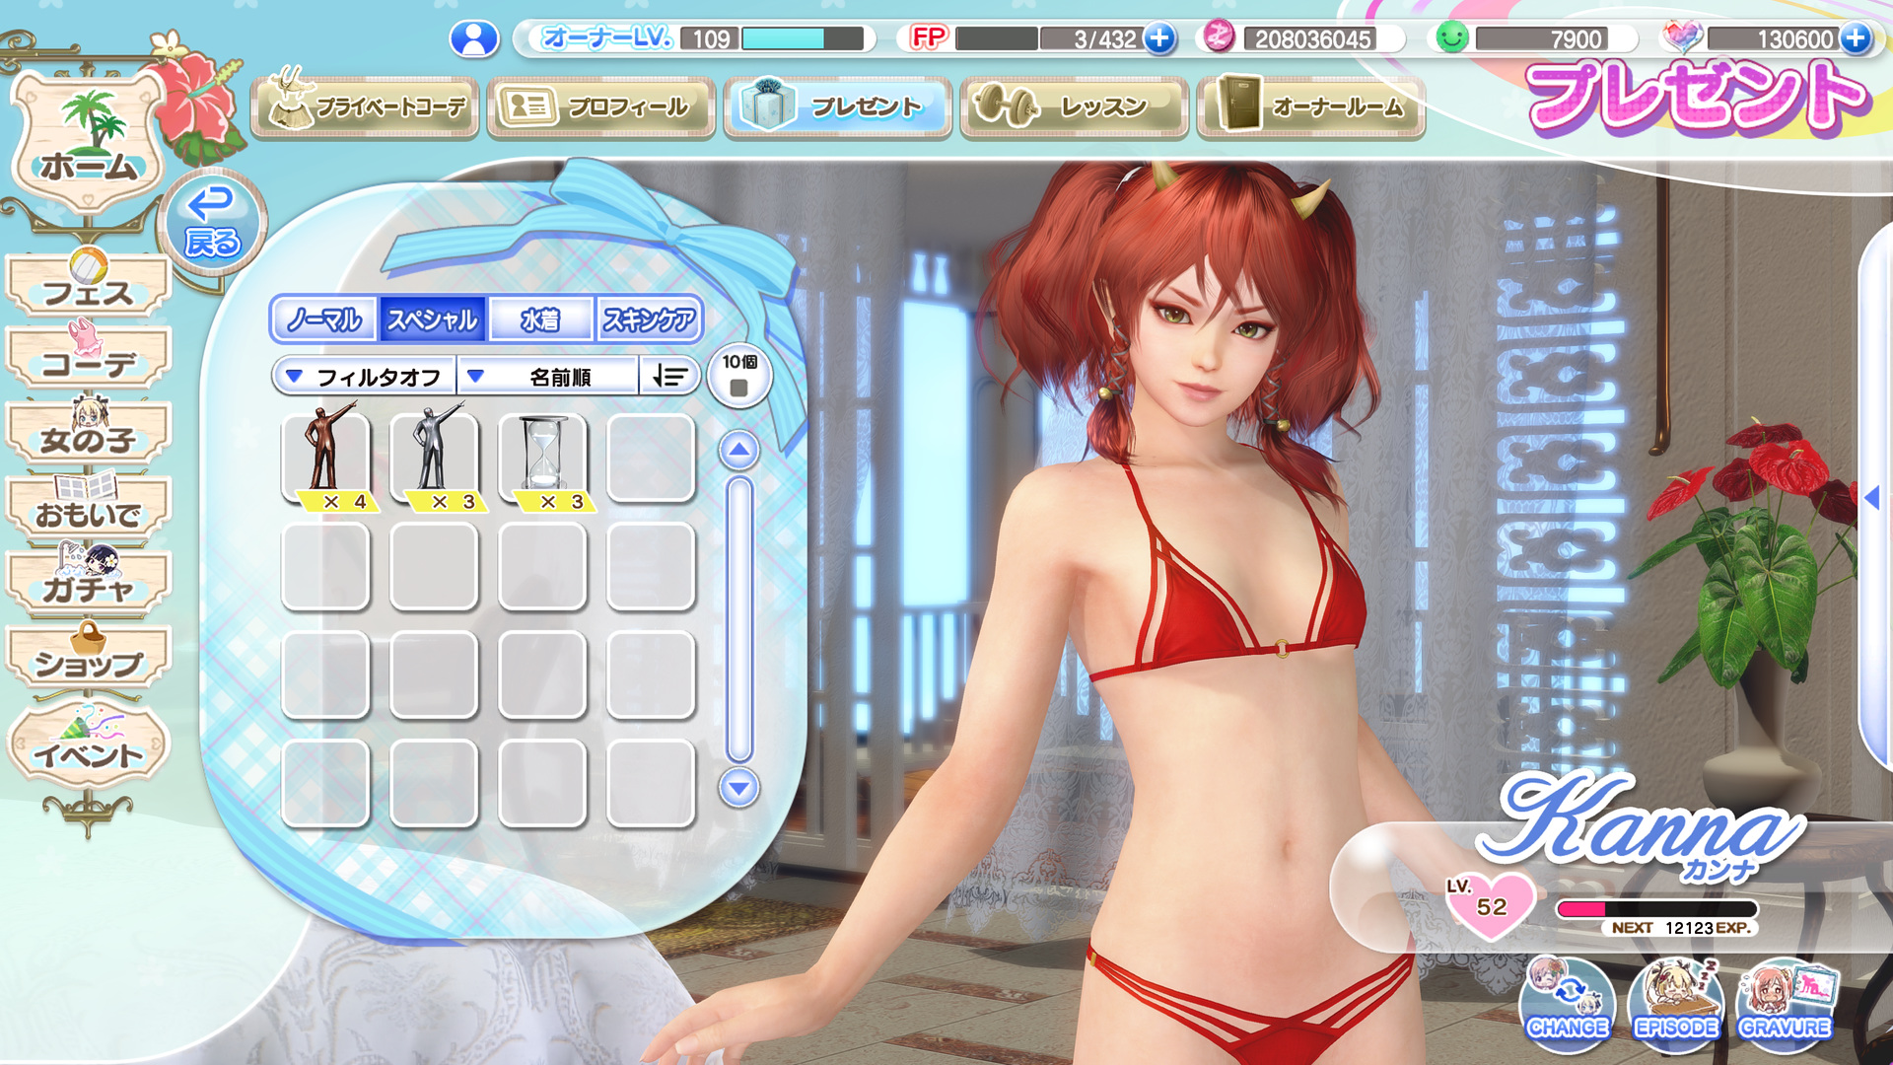Switch to the ノーマル tab
The width and height of the screenshot is (1893, 1065).
pyautogui.click(x=324, y=319)
